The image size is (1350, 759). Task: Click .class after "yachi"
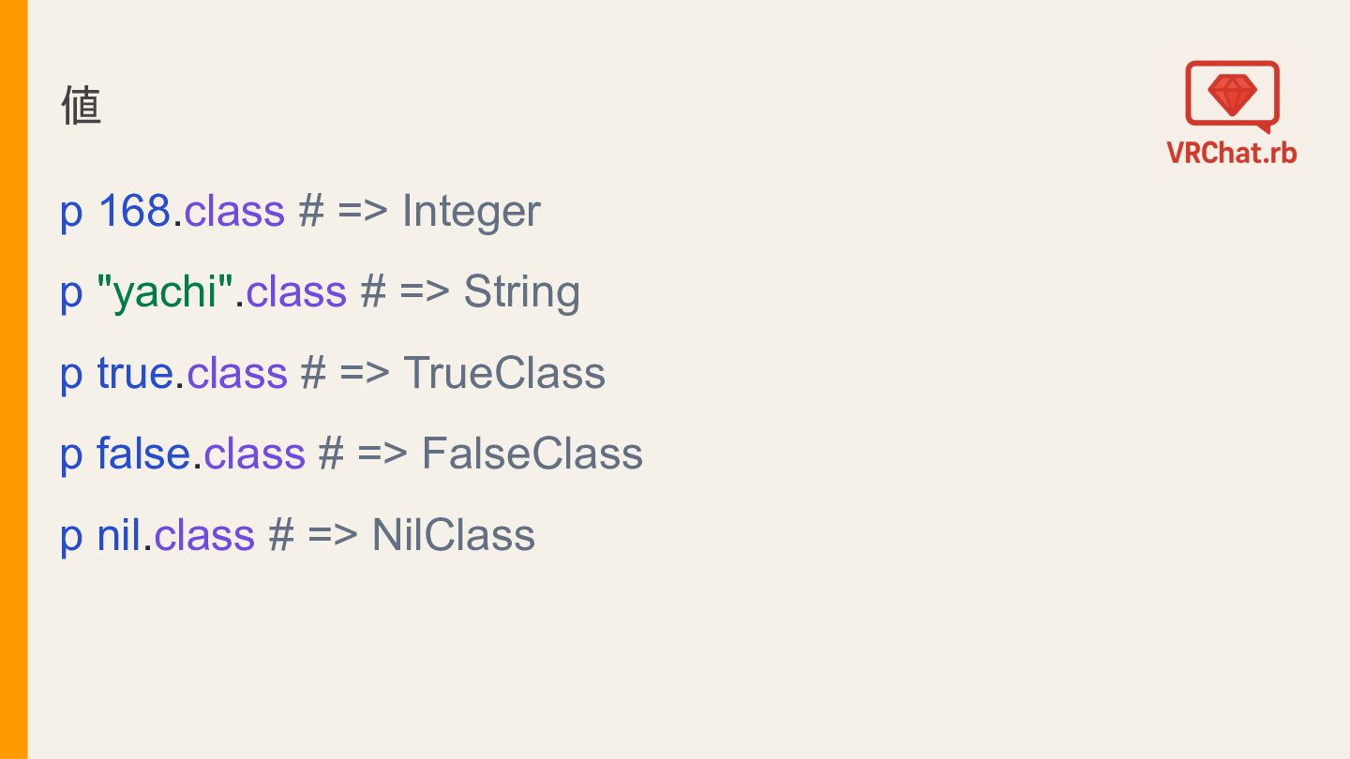292,291
